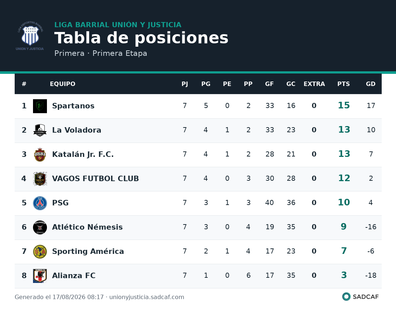
Task: Select the EQUIPO column header
Action: pos(63,84)
